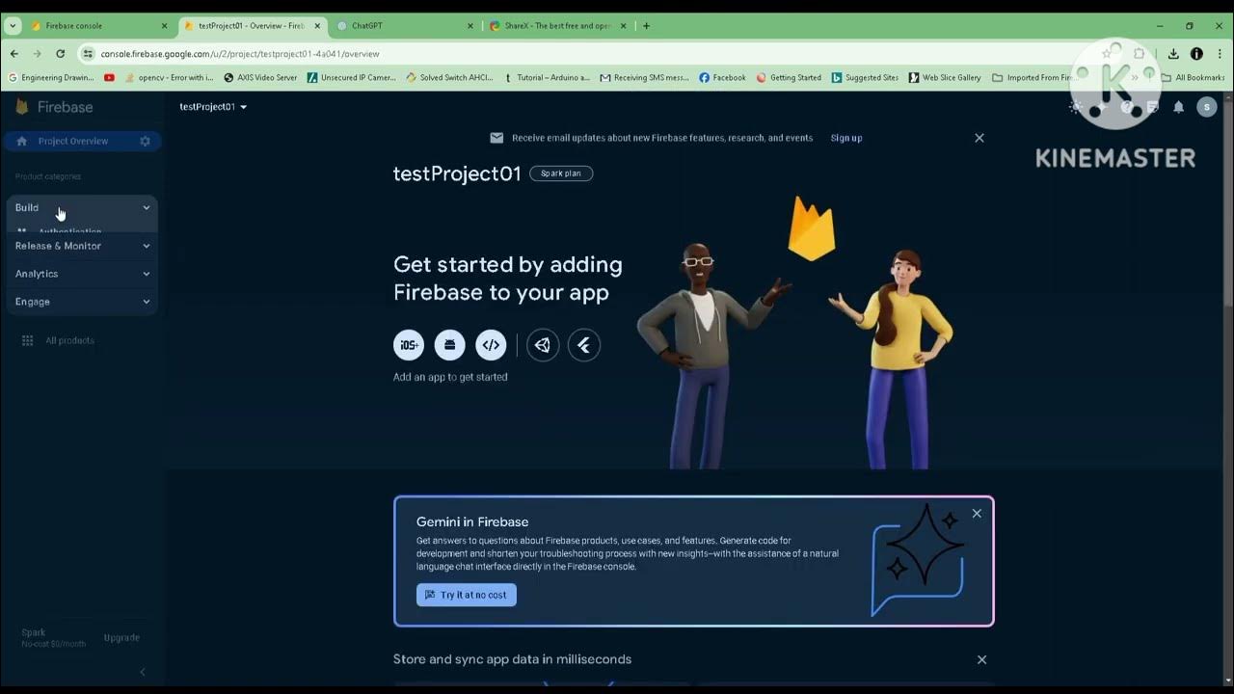Add a Flutter app

pyautogui.click(x=584, y=345)
